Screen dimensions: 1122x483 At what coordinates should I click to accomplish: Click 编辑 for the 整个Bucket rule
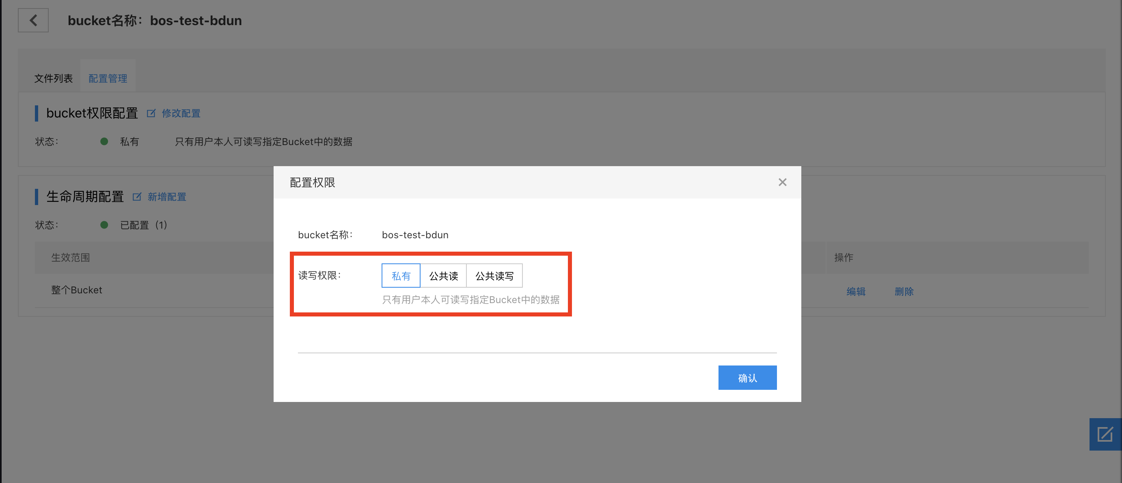pyautogui.click(x=856, y=292)
